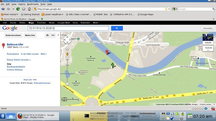Open the Bookmarks menu
The image size is (216, 121).
pos(33,4)
